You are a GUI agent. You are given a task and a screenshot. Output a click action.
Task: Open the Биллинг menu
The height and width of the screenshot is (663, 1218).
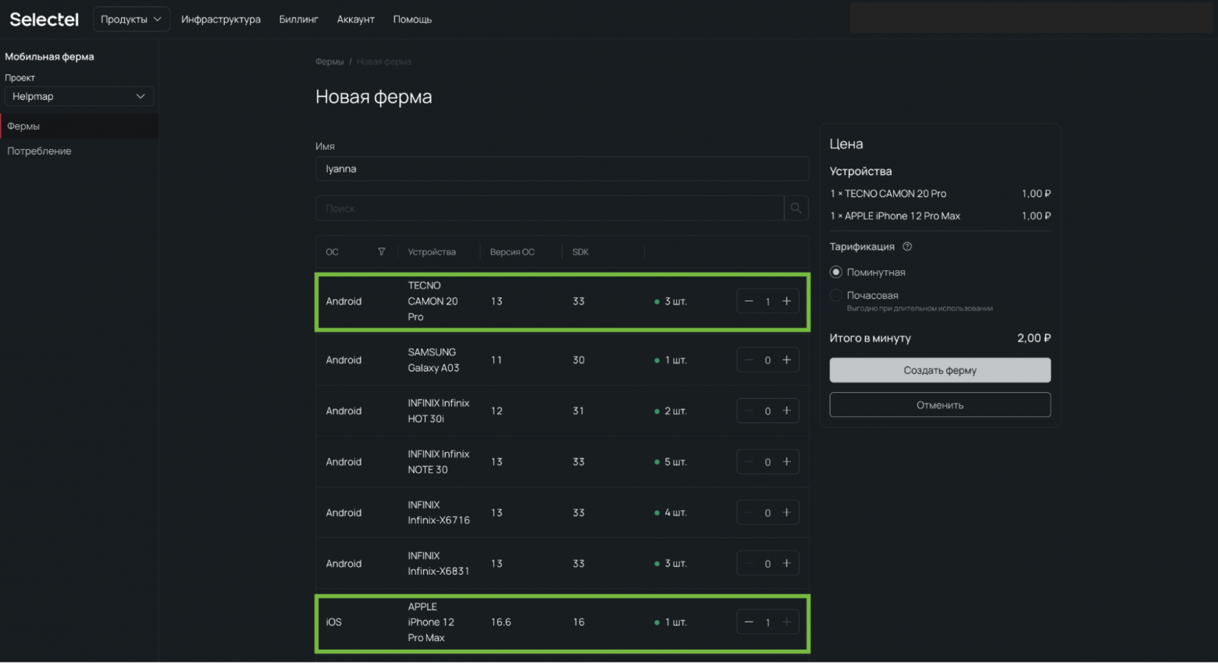coord(298,20)
